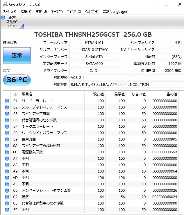Click the interface field Serial ATA
This screenshot has width=184, height=215.
point(94,57)
